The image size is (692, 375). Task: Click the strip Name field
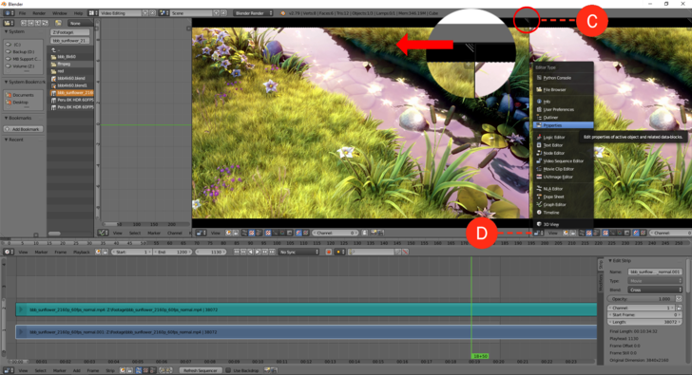tap(655, 272)
